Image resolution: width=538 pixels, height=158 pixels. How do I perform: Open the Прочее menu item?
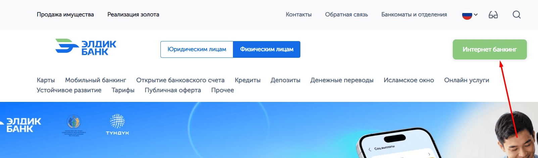223,90
